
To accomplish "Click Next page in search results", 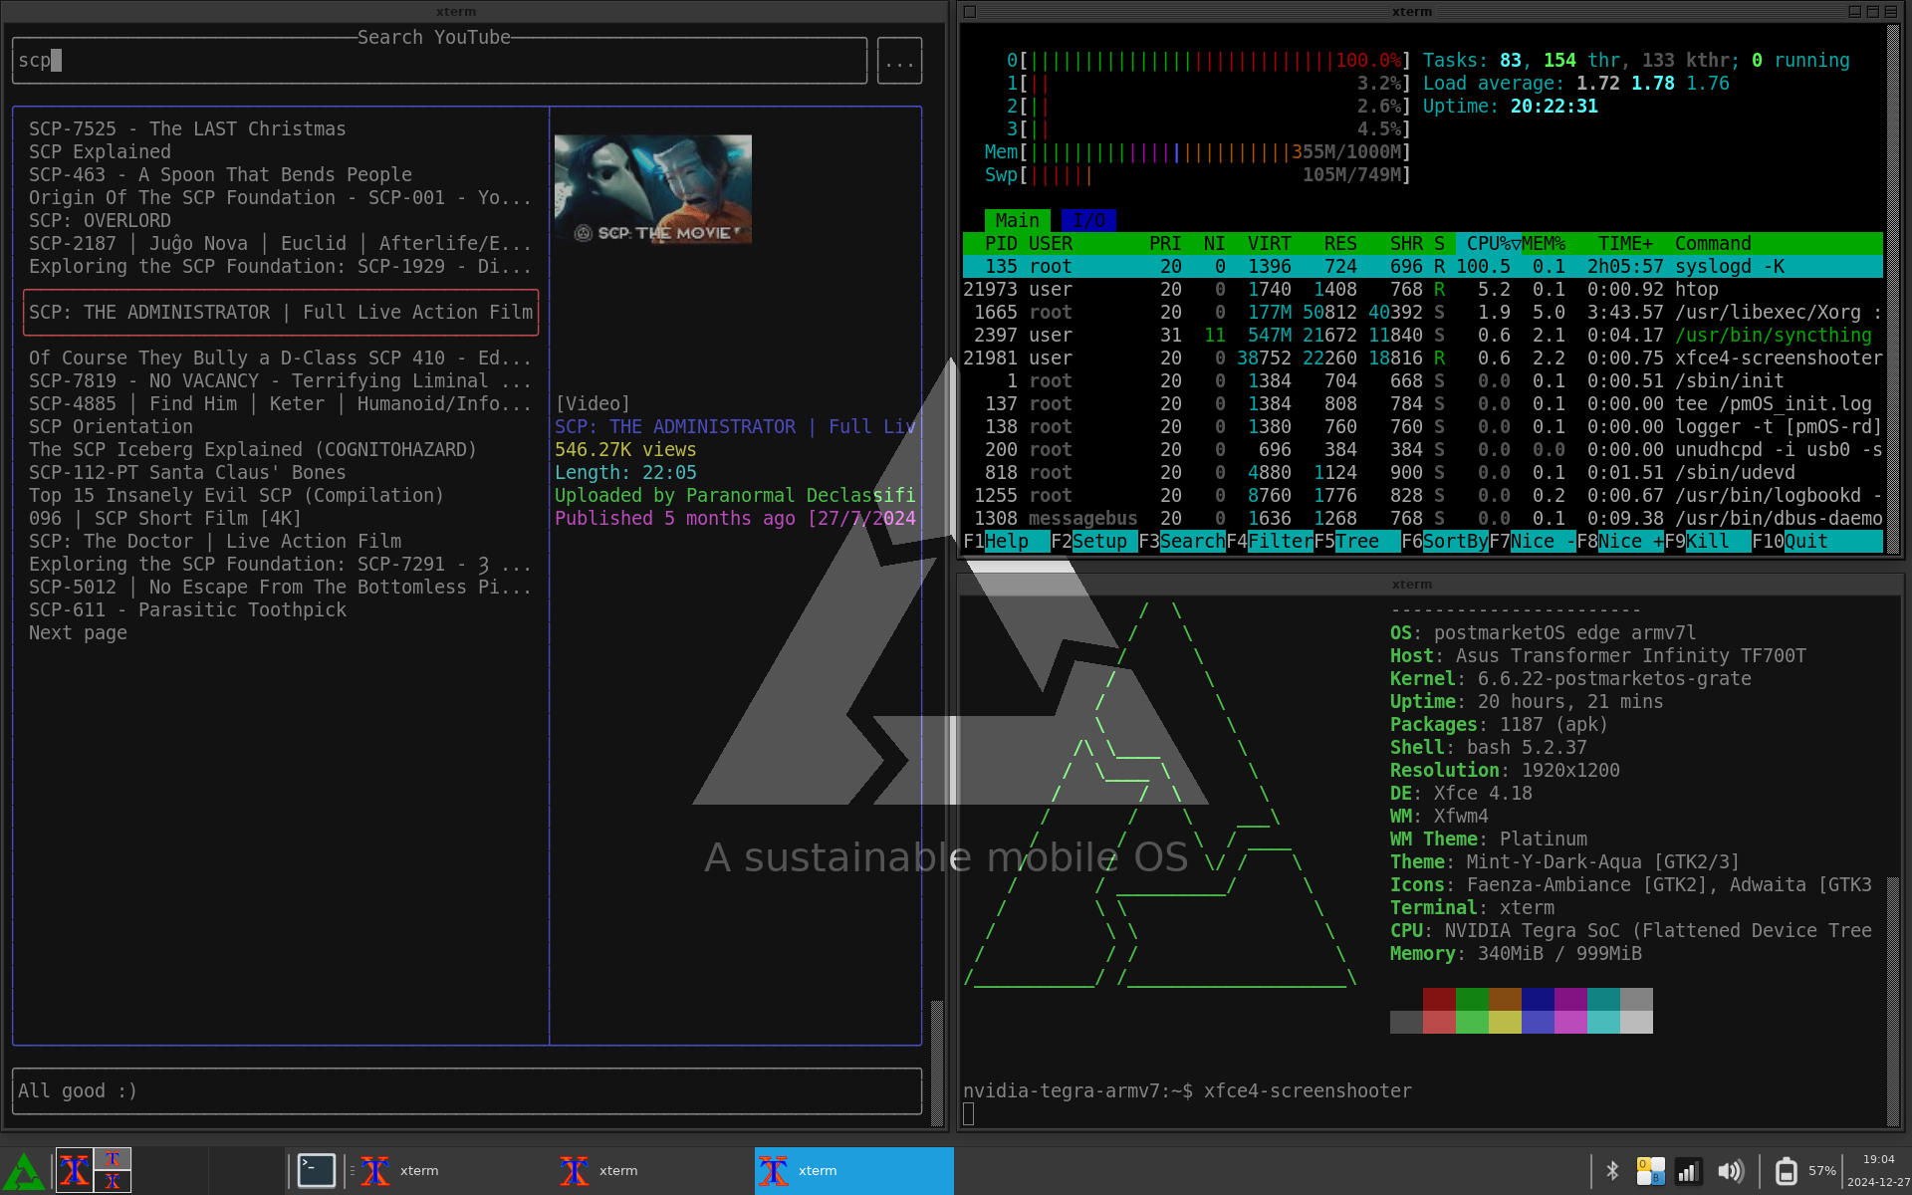I will pos(78,633).
